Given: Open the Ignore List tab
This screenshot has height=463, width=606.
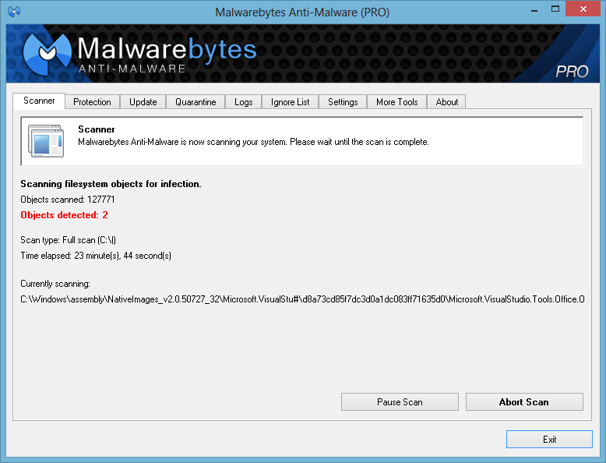Looking at the screenshot, I should pos(291,102).
